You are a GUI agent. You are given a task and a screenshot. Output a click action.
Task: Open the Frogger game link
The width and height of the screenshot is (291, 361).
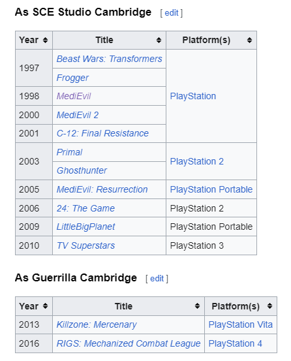click(72, 78)
